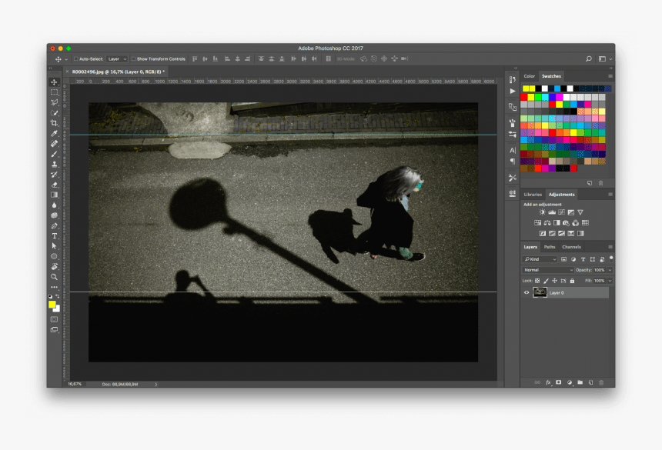Pick a red color swatch
Screen dimensions: 662x450
[523, 97]
